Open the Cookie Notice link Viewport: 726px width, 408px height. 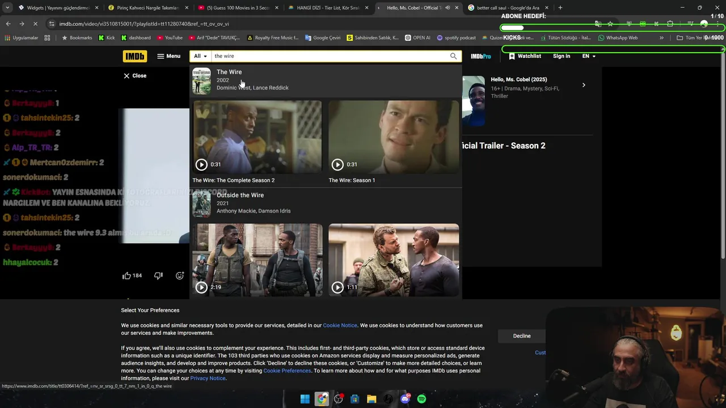pyautogui.click(x=340, y=325)
